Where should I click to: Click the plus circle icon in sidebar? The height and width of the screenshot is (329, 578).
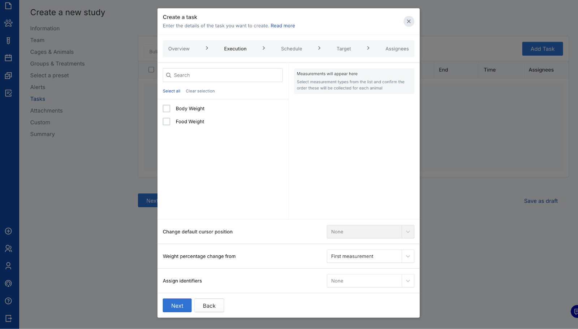tap(8, 231)
